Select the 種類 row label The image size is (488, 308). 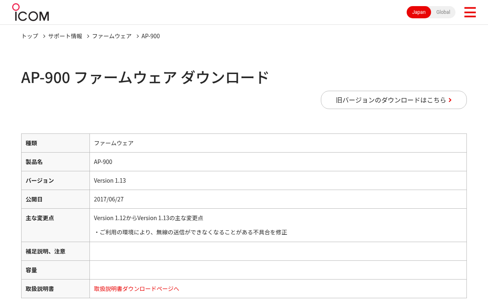(31, 143)
